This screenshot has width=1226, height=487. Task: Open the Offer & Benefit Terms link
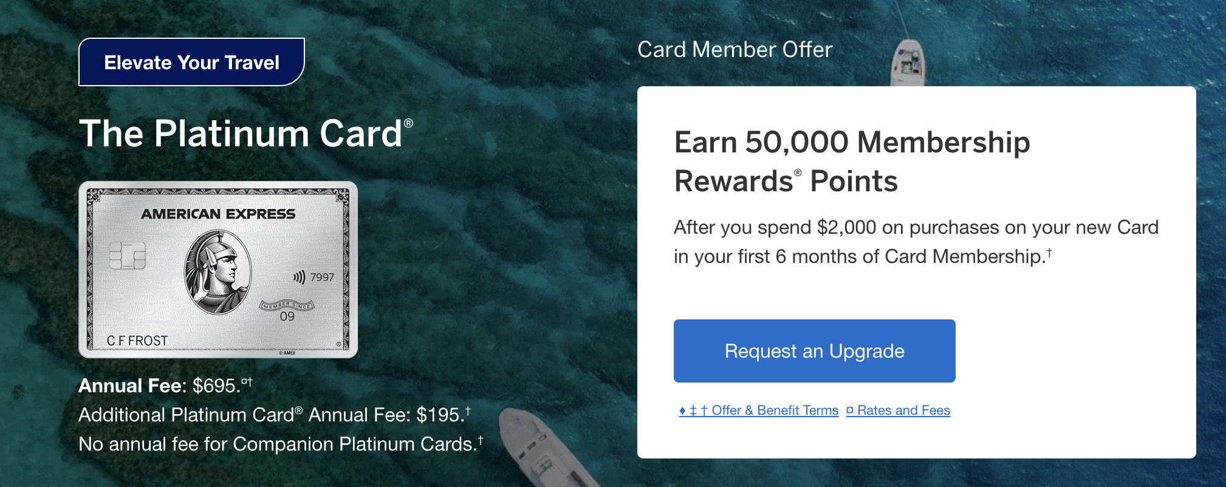(759, 410)
